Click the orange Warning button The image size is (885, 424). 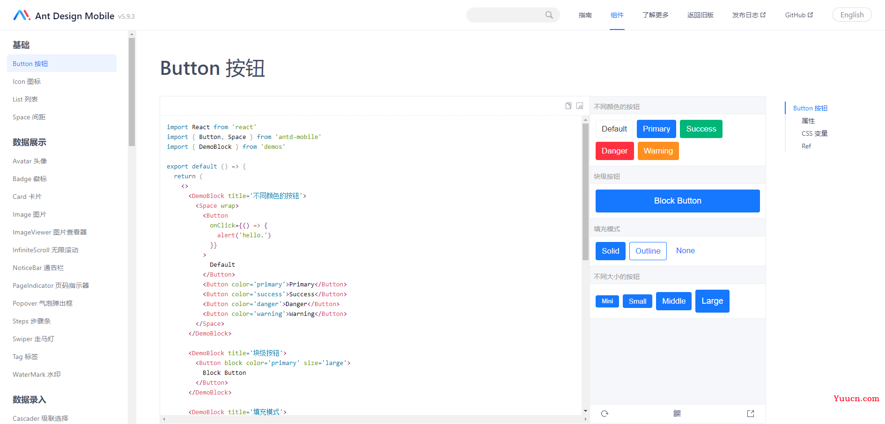(658, 151)
